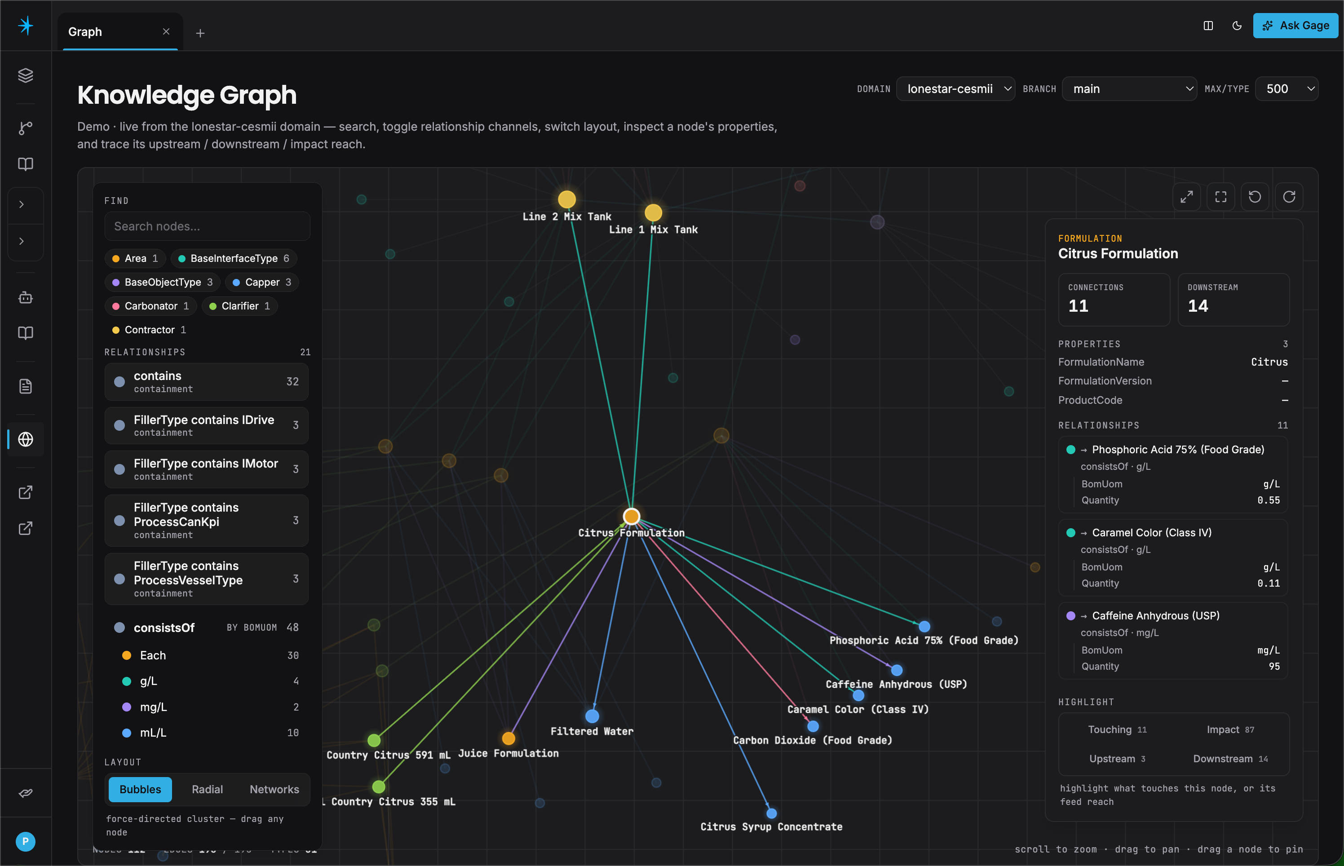This screenshot has height=866, width=1344.
Task: Highlight Upstream 3 nodes
Action: click(x=1117, y=759)
